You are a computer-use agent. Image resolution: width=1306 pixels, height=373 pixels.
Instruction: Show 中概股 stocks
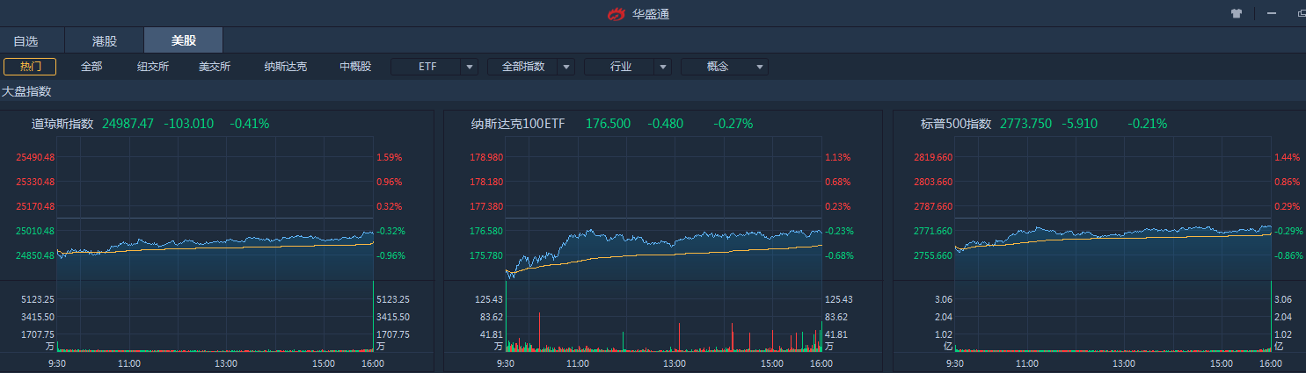[355, 67]
